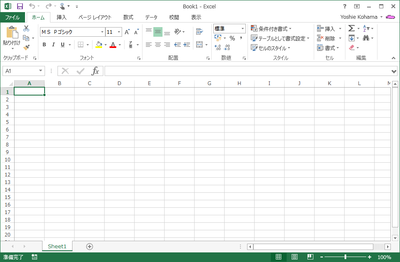This screenshot has width=400, height=262.
Task: Open セルのスタイル dropdown
Action: click(271, 48)
